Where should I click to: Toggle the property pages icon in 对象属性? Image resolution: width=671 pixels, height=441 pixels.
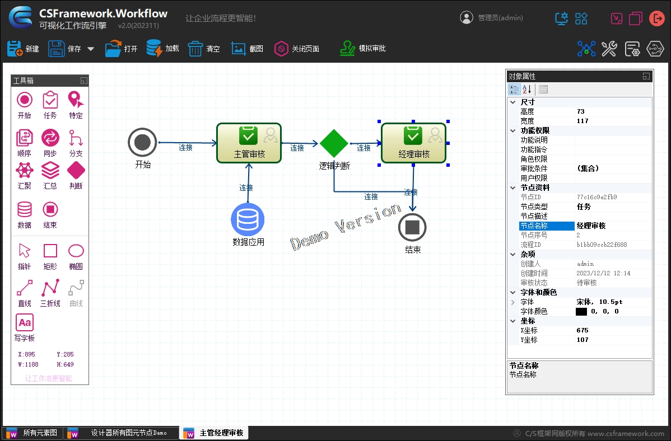coord(543,89)
